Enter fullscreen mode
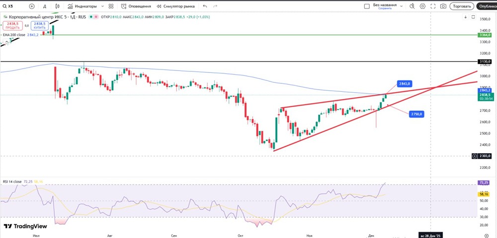 pos(433,6)
